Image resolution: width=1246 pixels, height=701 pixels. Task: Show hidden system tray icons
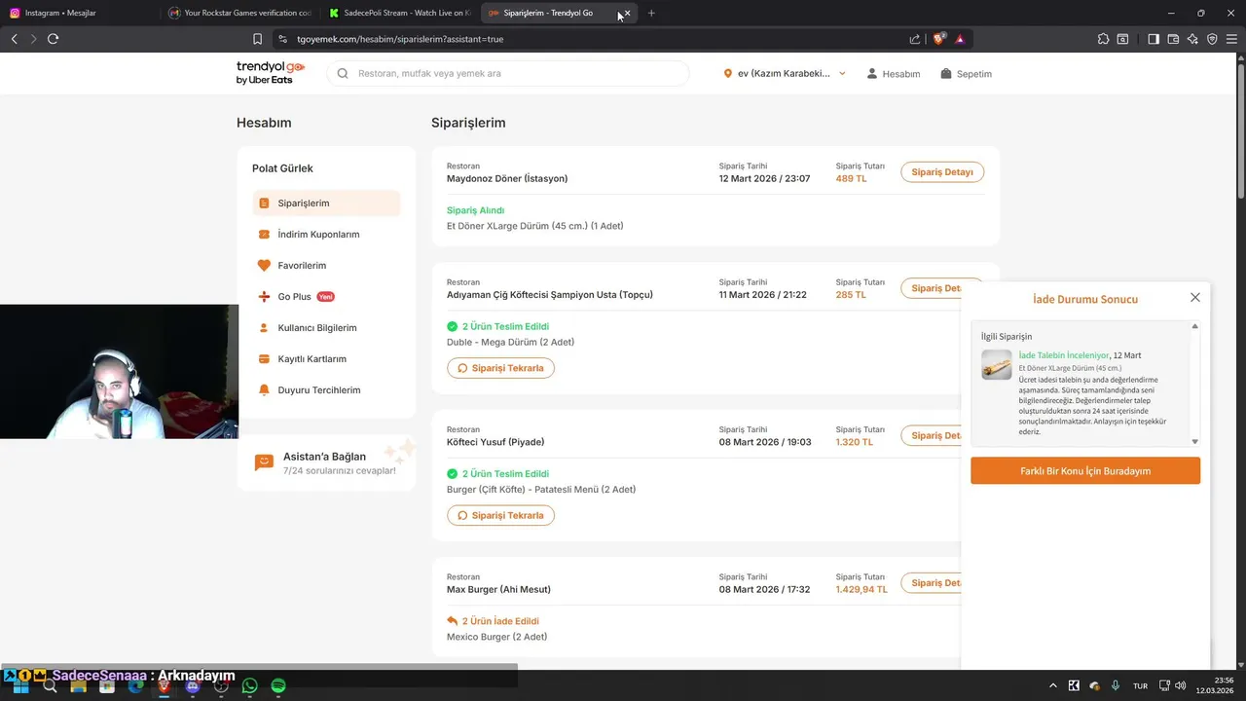click(1052, 685)
